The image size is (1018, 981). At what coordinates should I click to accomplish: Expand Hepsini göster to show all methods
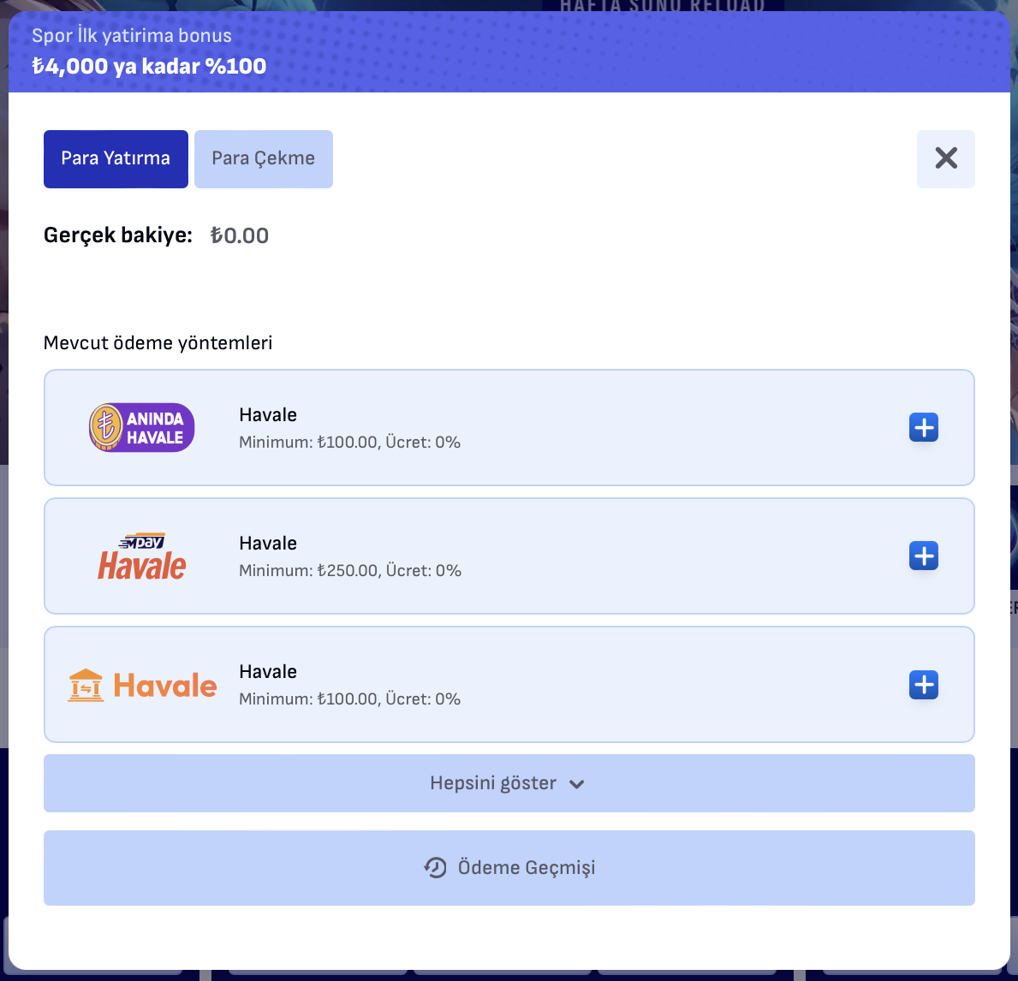tap(509, 783)
